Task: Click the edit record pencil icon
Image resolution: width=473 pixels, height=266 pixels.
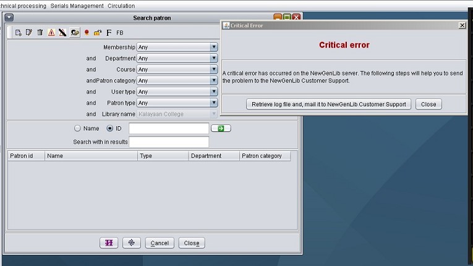Action: pos(29,32)
